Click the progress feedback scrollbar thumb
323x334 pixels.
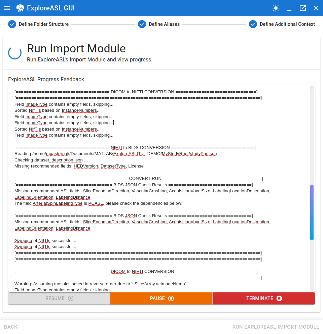[312, 212]
